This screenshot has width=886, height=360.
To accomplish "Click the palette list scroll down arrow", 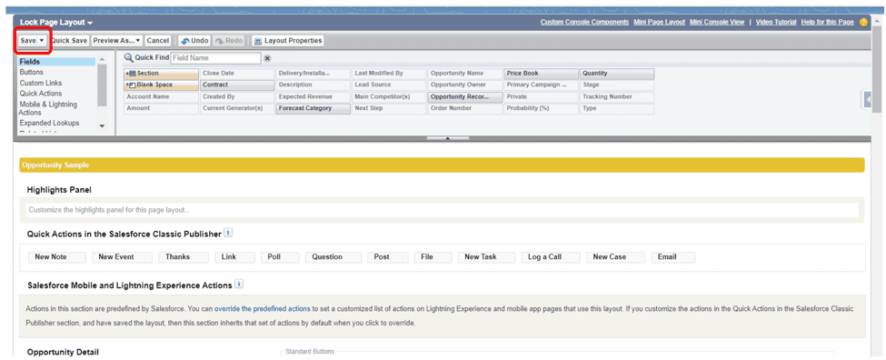I will pyautogui.click(x=103, y=126).
